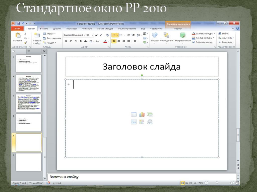Open bullets list dropdown arrow

(117, 35)
